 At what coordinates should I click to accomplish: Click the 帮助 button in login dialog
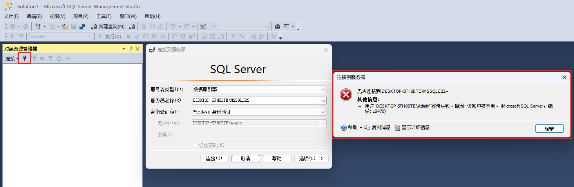coord(277,158)
